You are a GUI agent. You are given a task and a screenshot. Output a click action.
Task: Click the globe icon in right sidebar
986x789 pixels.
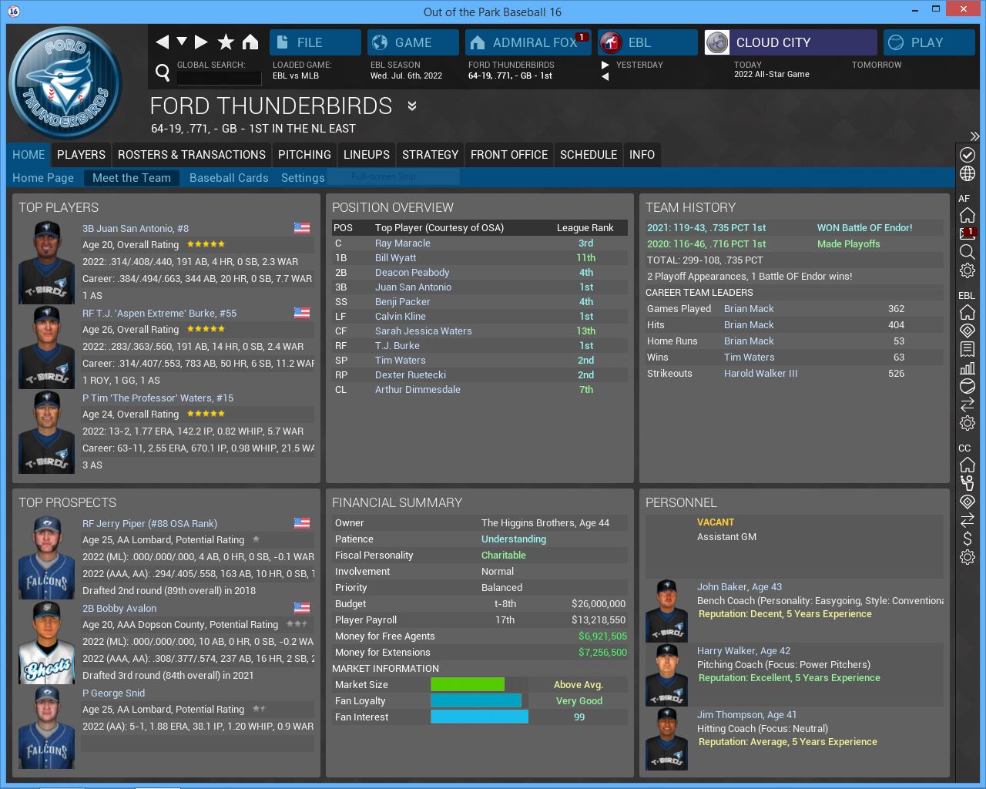(x=968, y=173)
